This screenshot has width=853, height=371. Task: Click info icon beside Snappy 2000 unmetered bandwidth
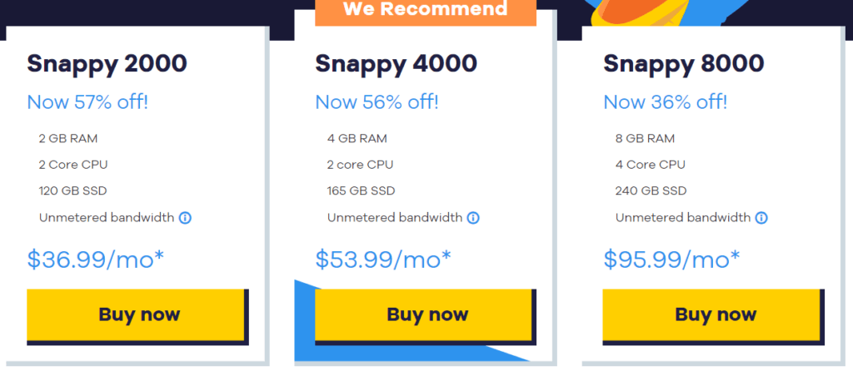(185, 218)
